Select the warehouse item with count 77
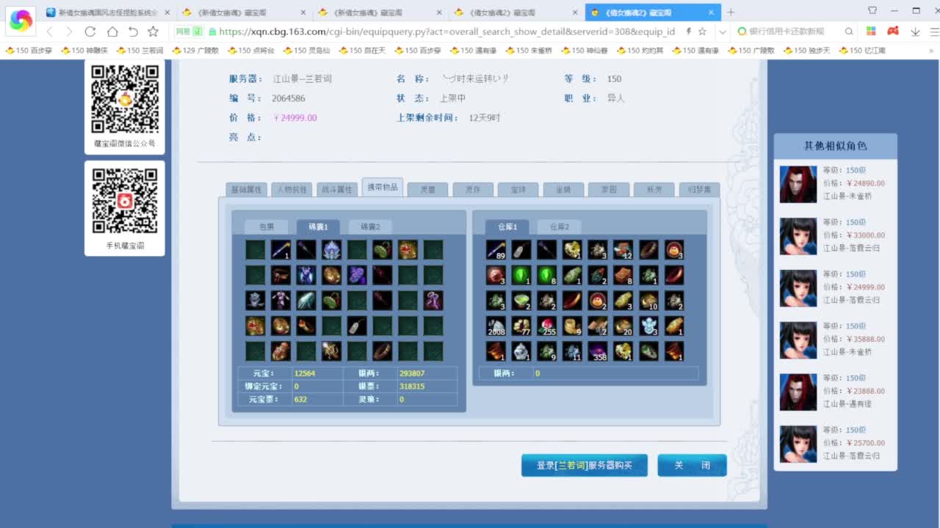Screen dimensions: 940x528 (x=521, y=326)
